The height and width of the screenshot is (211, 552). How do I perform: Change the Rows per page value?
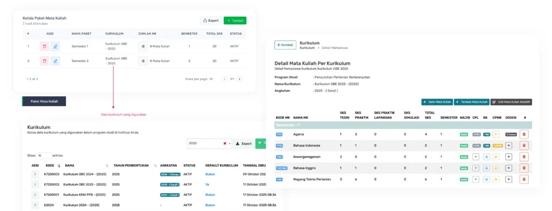210,79
